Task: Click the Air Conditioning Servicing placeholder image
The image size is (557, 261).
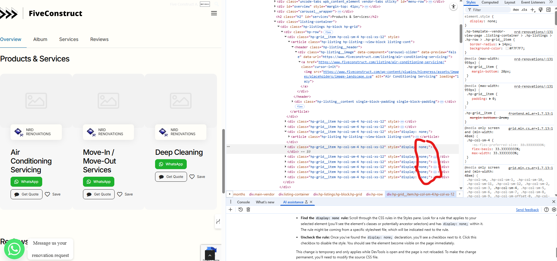Action: coord(36,100)
